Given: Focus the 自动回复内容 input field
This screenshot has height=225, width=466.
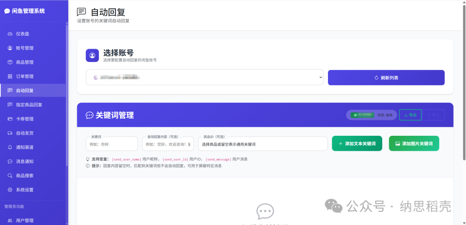Looking at the screenshot, I should pos(168,144).
